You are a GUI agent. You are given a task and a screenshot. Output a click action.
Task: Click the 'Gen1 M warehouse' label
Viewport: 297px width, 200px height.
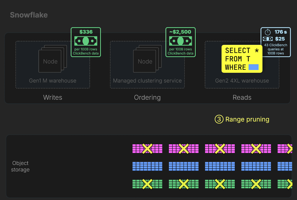click(x=53, y=81)
